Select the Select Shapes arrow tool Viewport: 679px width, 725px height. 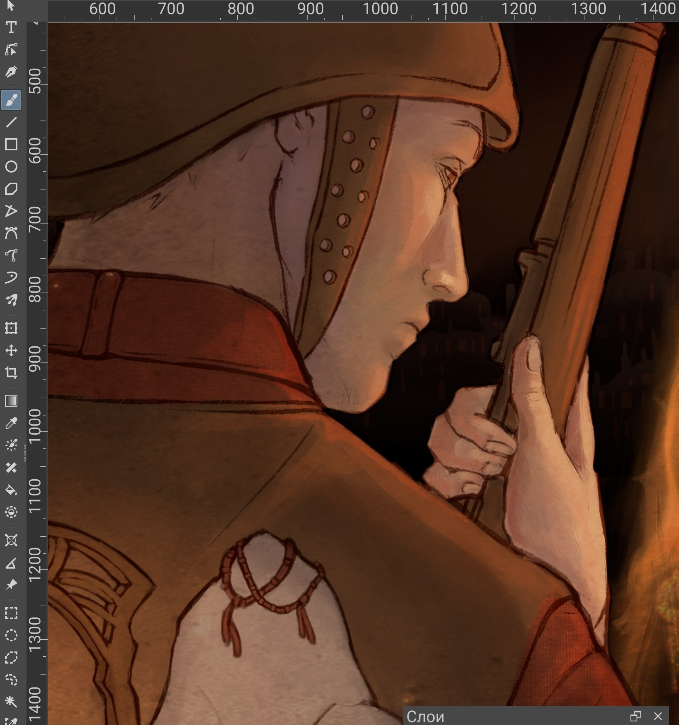[11, 6]
